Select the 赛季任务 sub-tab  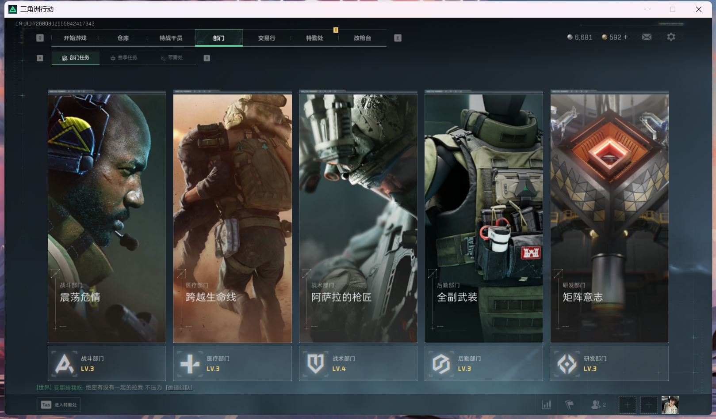click(x=124, y=58)
